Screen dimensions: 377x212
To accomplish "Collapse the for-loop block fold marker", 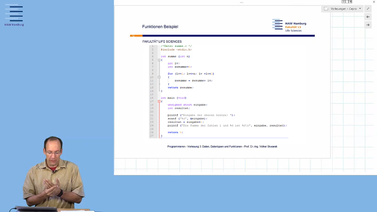I will click(159, 77).
